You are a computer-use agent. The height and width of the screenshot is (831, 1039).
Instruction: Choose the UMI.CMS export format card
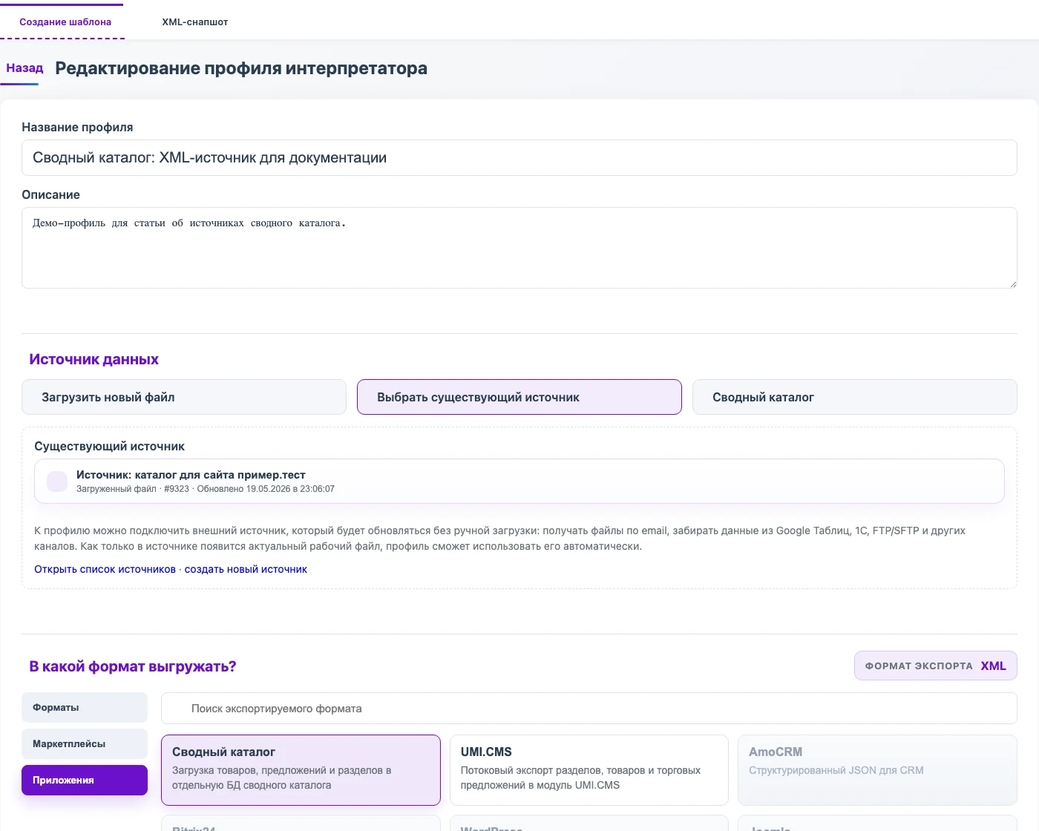(589, 770)
